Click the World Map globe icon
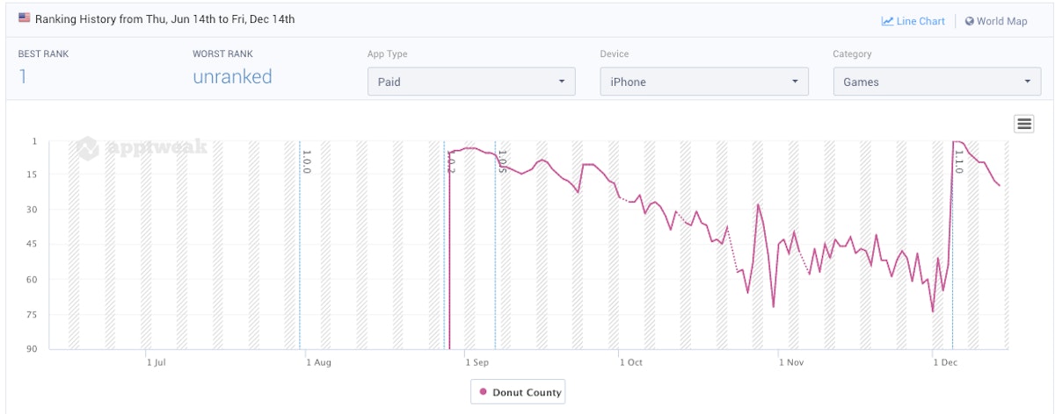 pyautogui.click(x=970, y=21)
